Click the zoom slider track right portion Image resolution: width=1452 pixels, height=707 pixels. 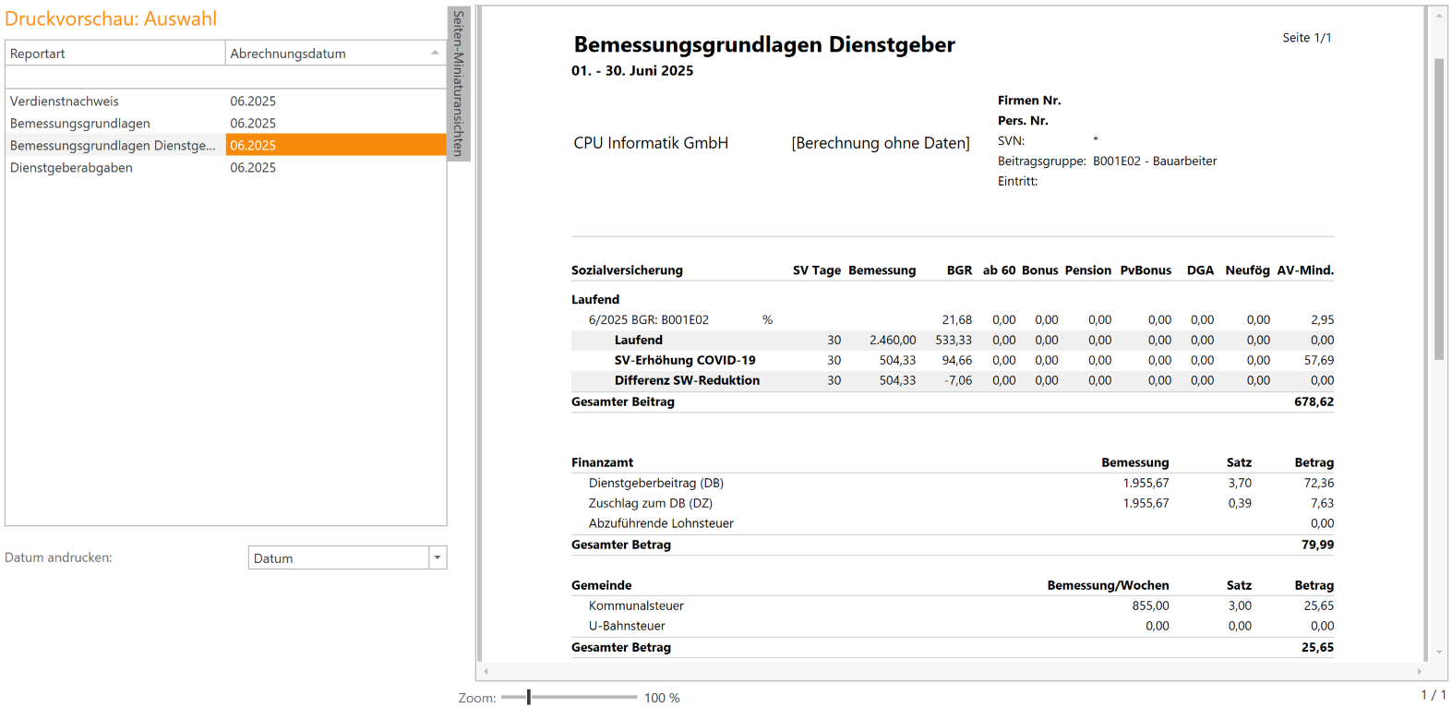pos(584,697)
